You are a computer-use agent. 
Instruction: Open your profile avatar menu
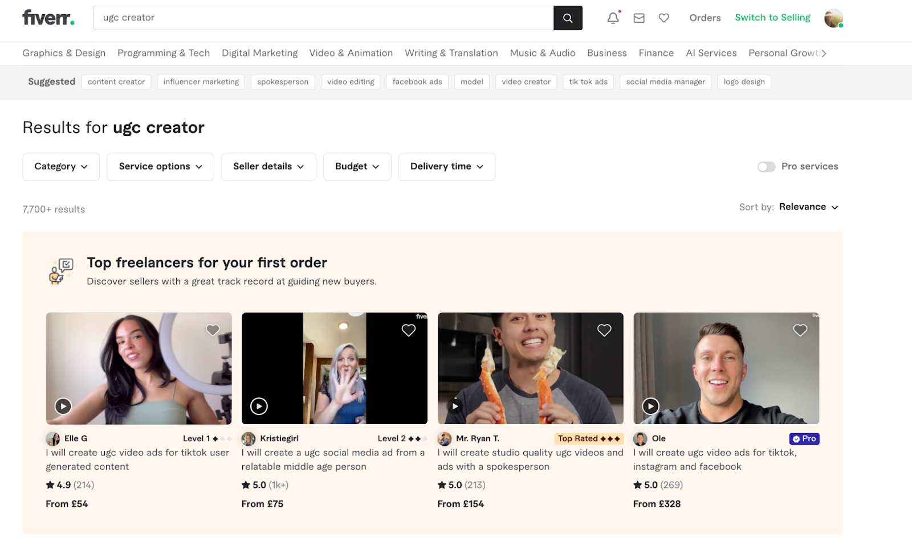[x=833, y=18]
